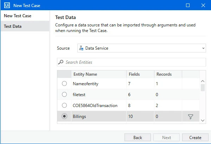Focus the Search Entities field

pos(132,62)
